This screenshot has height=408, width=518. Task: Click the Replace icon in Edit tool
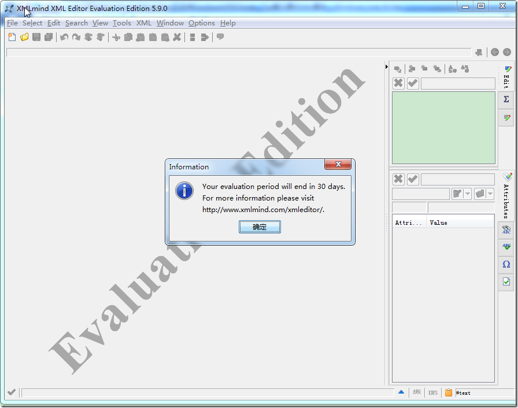click(x=398, y=69)
